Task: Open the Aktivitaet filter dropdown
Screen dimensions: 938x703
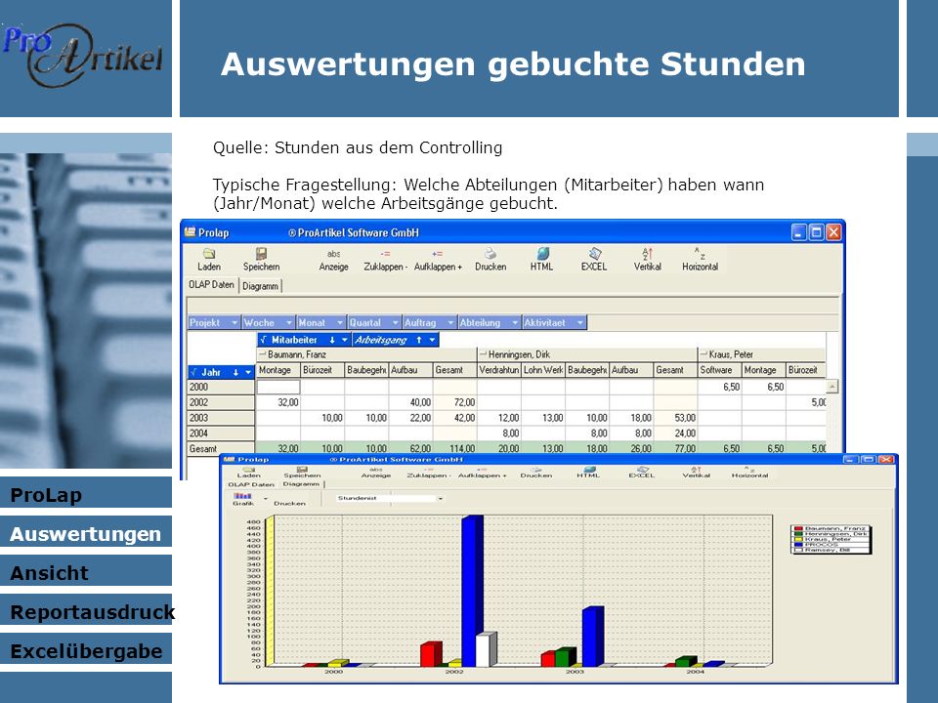Action: pyautogui.click(x=580, y=323)
